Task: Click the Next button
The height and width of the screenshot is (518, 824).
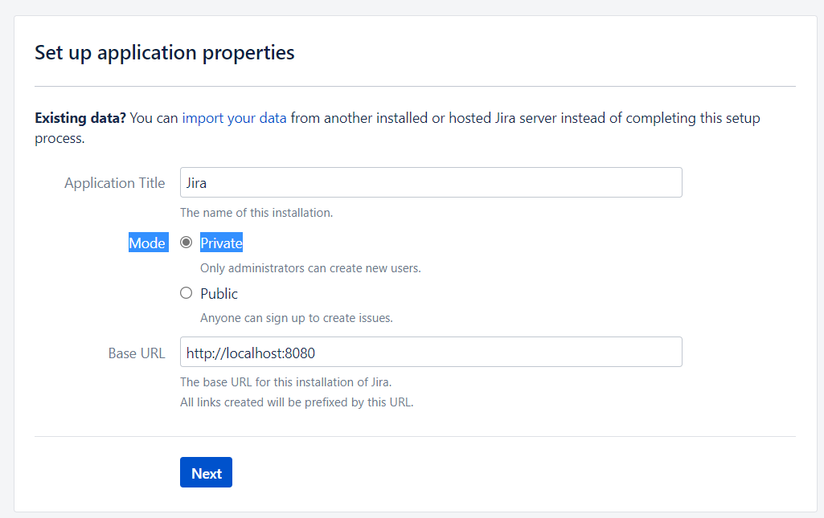Action: (x=206, y=472)
